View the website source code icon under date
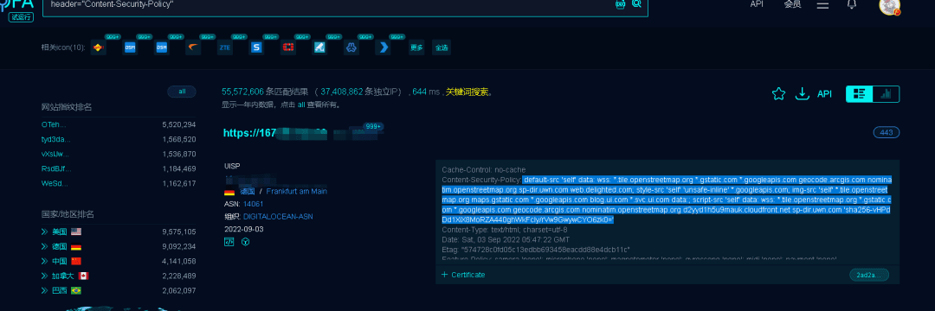This screenshot has width=935, height=311. [x=229, y=241]
